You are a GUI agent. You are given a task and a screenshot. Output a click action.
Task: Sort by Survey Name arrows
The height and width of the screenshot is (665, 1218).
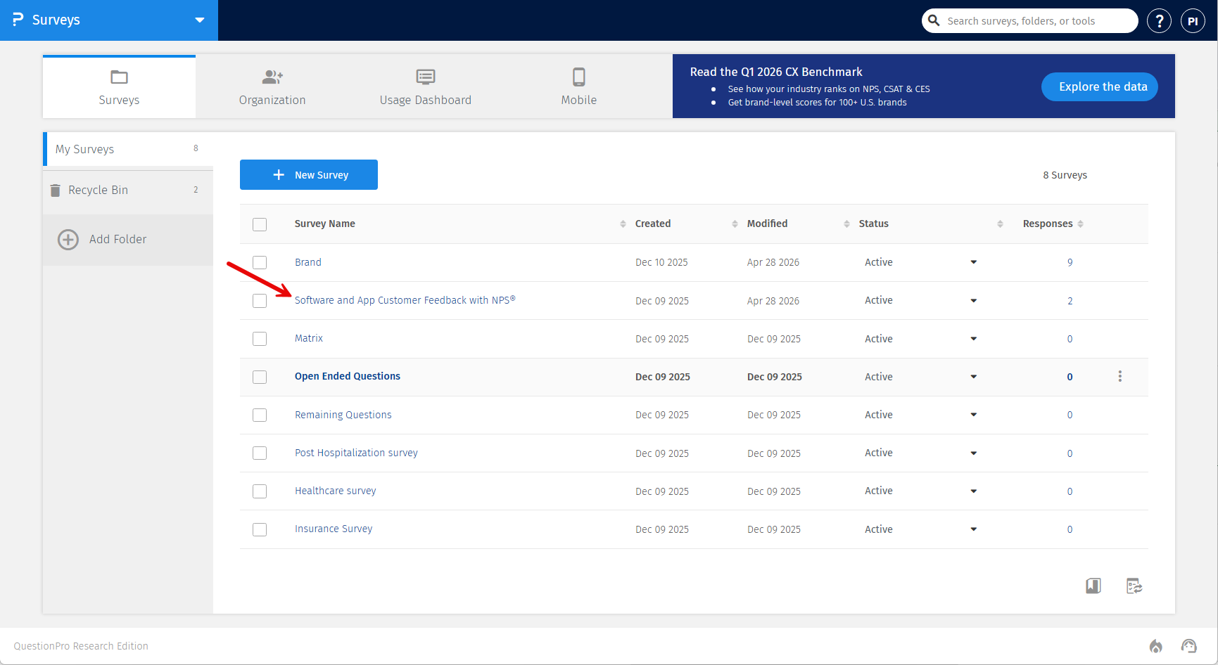pos(623,224)
